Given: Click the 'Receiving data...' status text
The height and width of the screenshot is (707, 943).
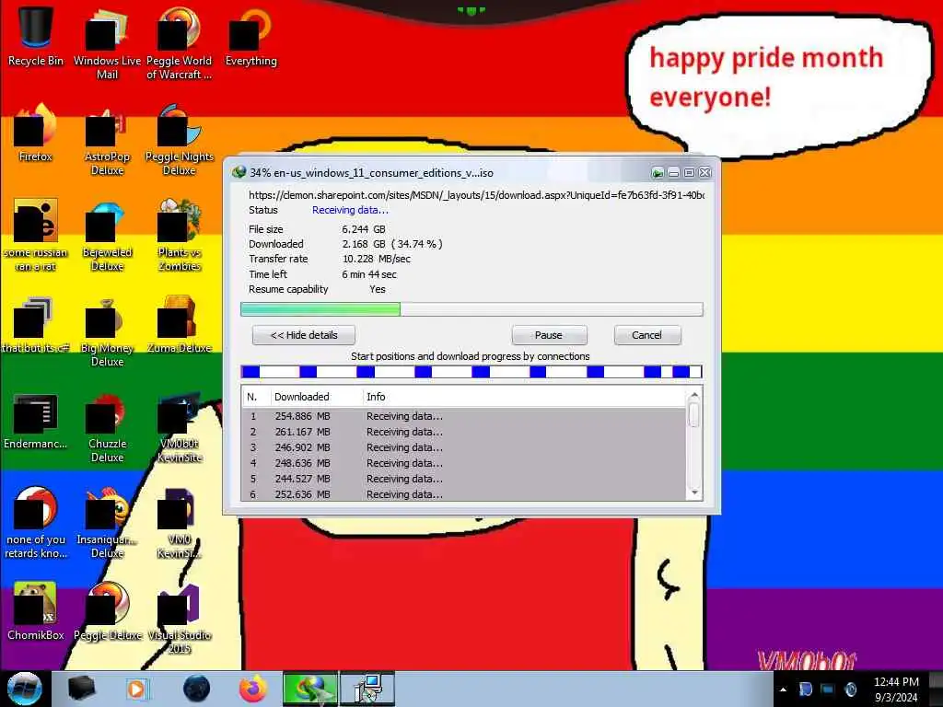Looking at the screenshot, I should tap(350, 210).
